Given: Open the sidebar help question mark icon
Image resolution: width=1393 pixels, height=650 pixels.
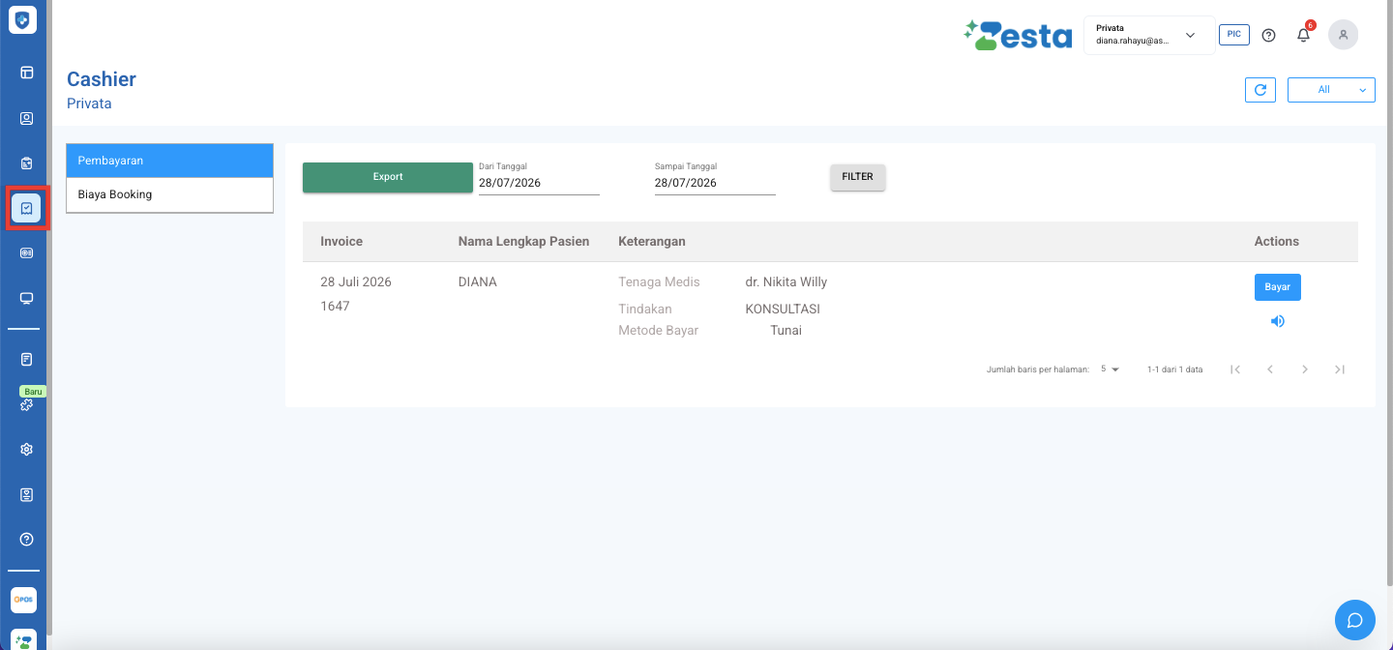Looking at the screenshot, I should [27, 539].
